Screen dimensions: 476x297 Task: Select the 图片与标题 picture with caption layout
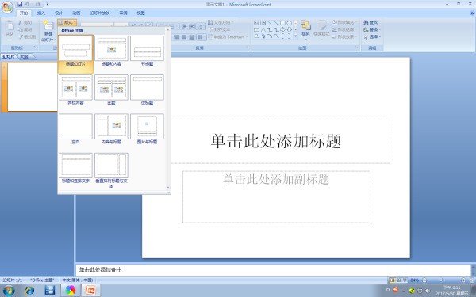point(147,129)
